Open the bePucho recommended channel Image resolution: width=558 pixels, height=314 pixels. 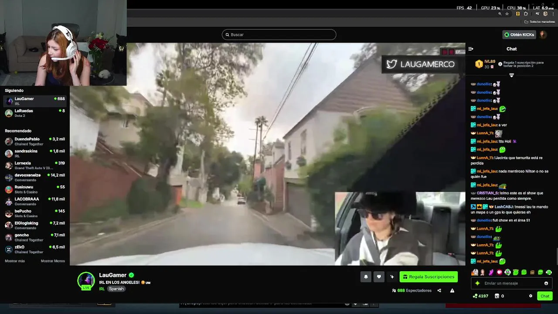[x=35, y=213]
